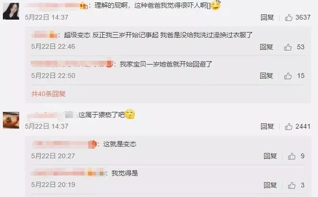Like the reply with 3 likes
Viewport: 318px width, 197px height.
click(x=292, y=185)
